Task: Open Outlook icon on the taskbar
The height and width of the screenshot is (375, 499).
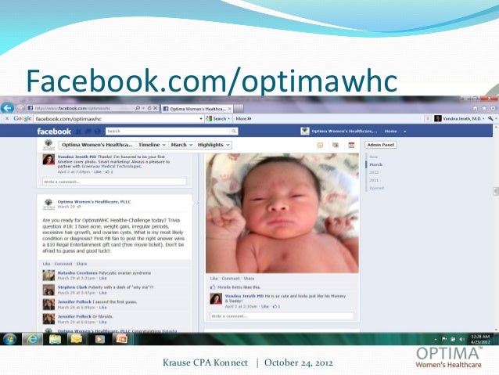Action: (x=77, y=339)
